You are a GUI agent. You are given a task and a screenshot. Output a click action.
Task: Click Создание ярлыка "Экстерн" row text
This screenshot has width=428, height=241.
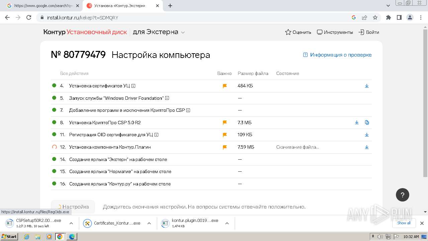(118, 159)
